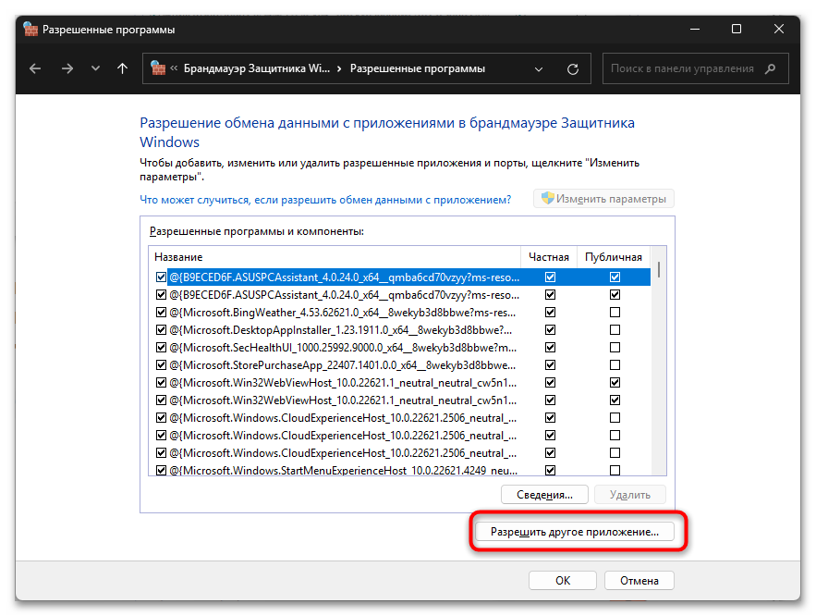The image size is (816, 616).
Task: Click the window title firewall icon
Action: [30, 30]
